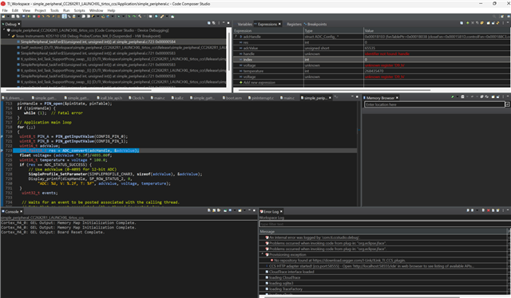The height and width of the screenshot is (298, 511).
Task: Click first icon in Debug view toolbar
Action: click(209, 23)
